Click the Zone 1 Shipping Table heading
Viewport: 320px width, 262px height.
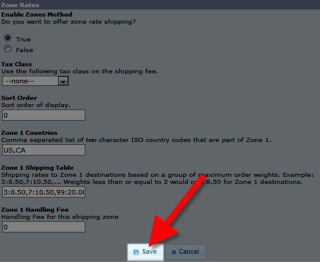(x=37, y=168)
